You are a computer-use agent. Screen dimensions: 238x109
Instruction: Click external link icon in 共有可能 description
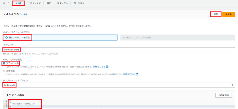pos(137,74)
